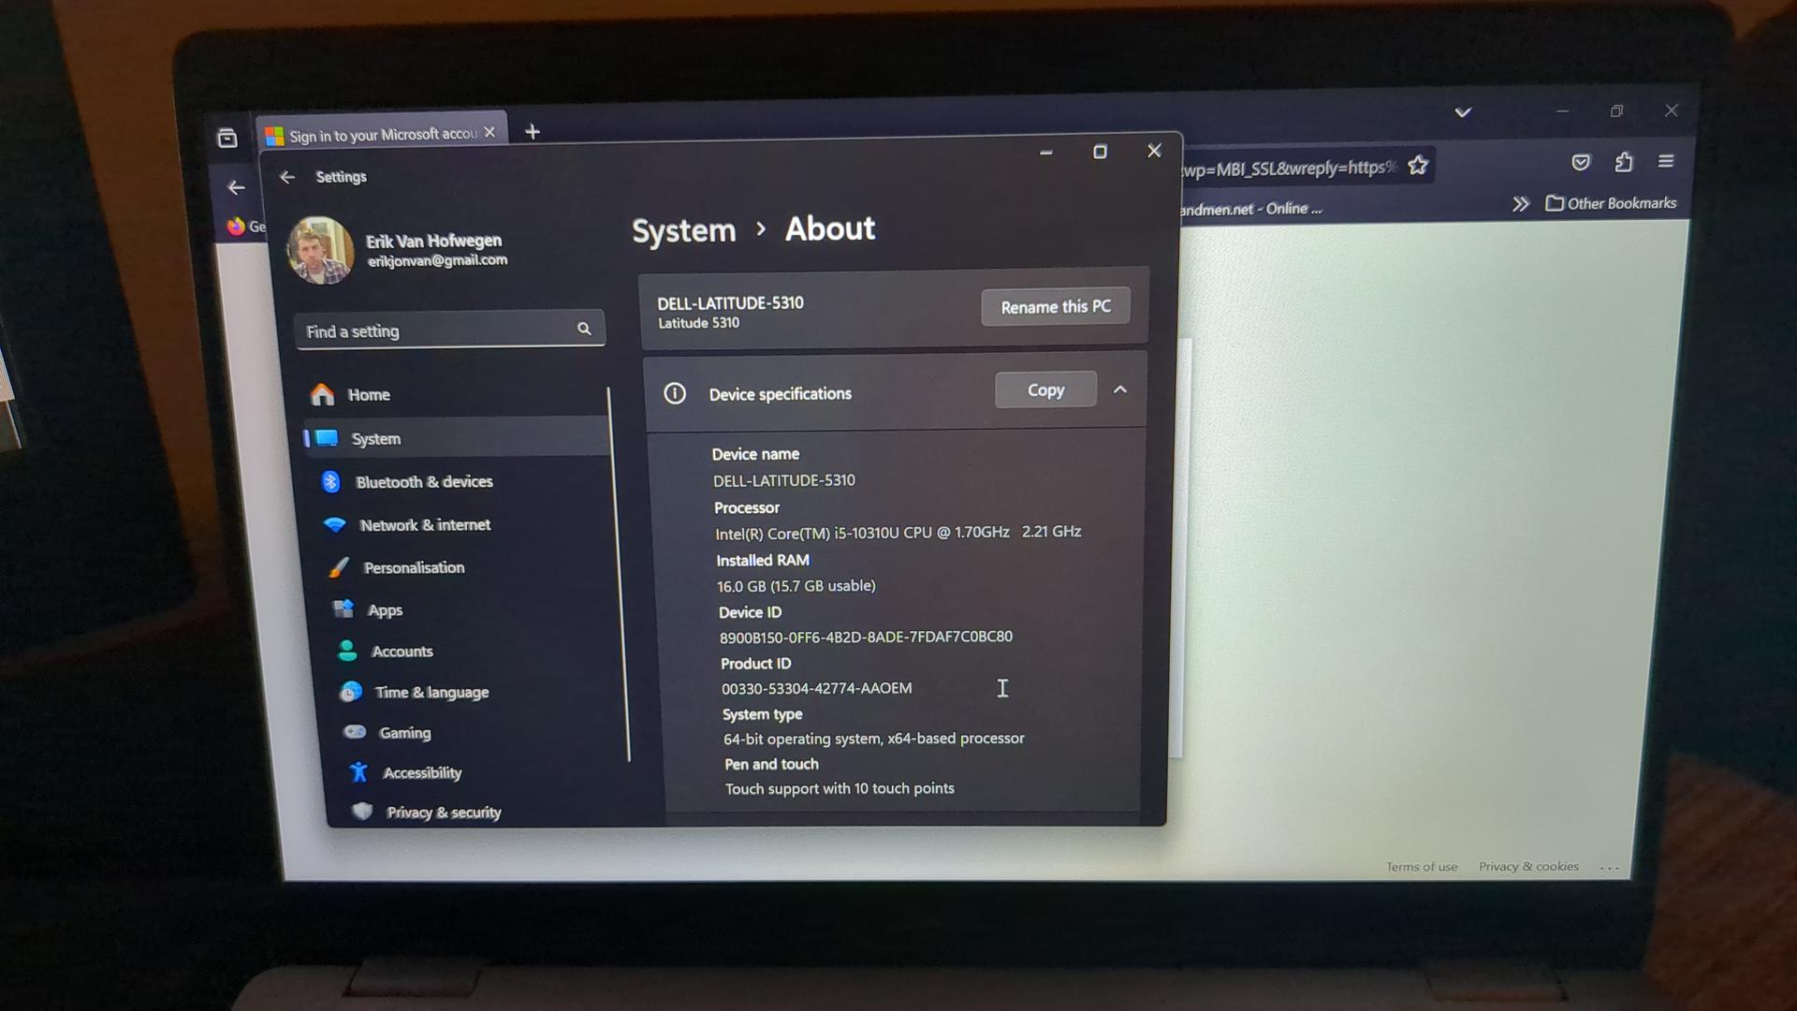This screenshot has height=1011, width=1797.
Task: Collapse the Device specifications section
Action: coord(1120,389)
